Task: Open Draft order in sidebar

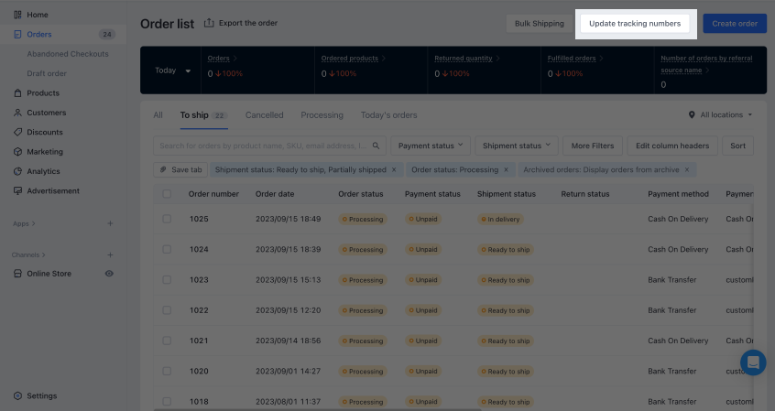Action: (x=47, y=73)
